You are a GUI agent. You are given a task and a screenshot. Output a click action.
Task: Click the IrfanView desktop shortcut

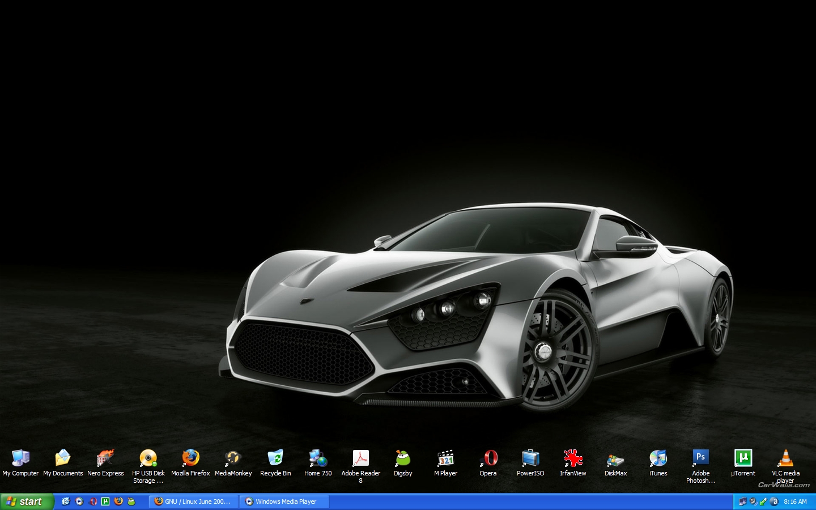573,458
